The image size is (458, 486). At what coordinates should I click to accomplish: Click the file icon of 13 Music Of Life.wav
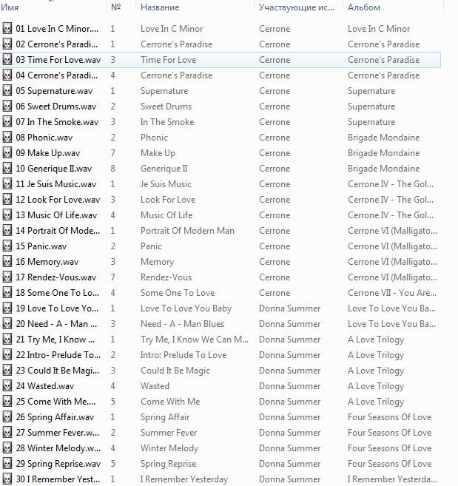(x=7, y=215)
